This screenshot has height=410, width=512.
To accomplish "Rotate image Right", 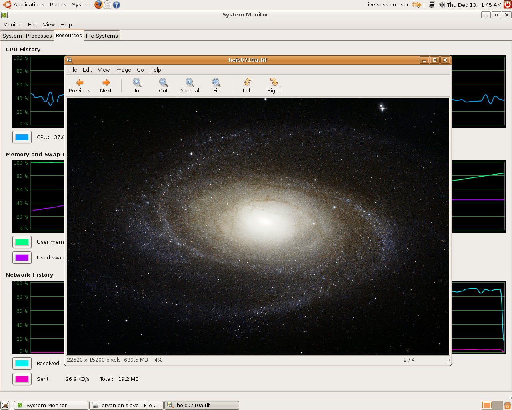I will tap(274, 86).
